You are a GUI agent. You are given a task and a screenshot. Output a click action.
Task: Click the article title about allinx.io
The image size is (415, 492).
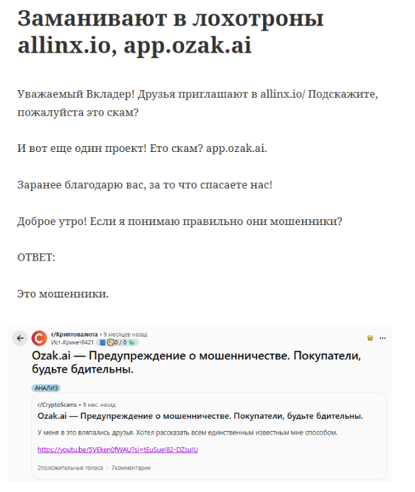(x=171, y=31)
